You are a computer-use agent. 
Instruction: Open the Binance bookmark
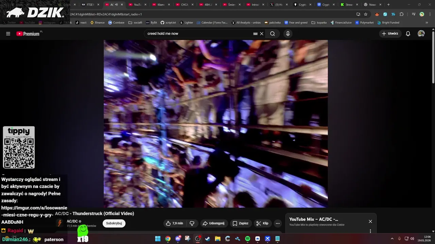click(97, 23)
